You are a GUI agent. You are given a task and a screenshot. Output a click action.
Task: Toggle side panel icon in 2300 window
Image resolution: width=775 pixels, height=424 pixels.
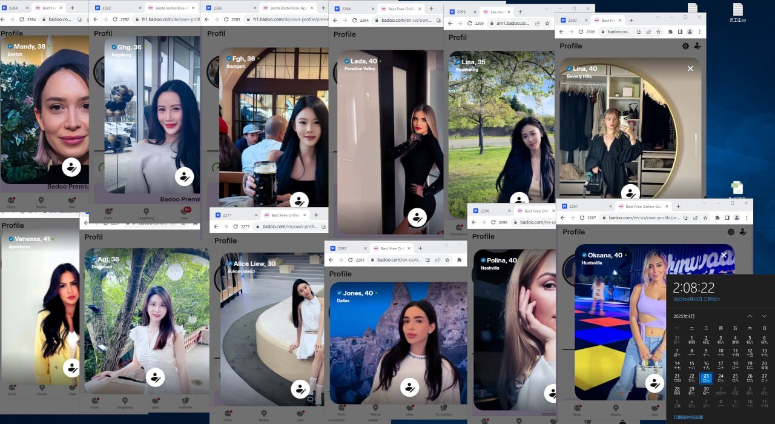[x=680, y=31]
